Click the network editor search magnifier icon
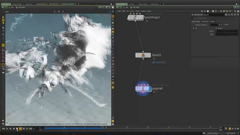 tap(235, 11)
